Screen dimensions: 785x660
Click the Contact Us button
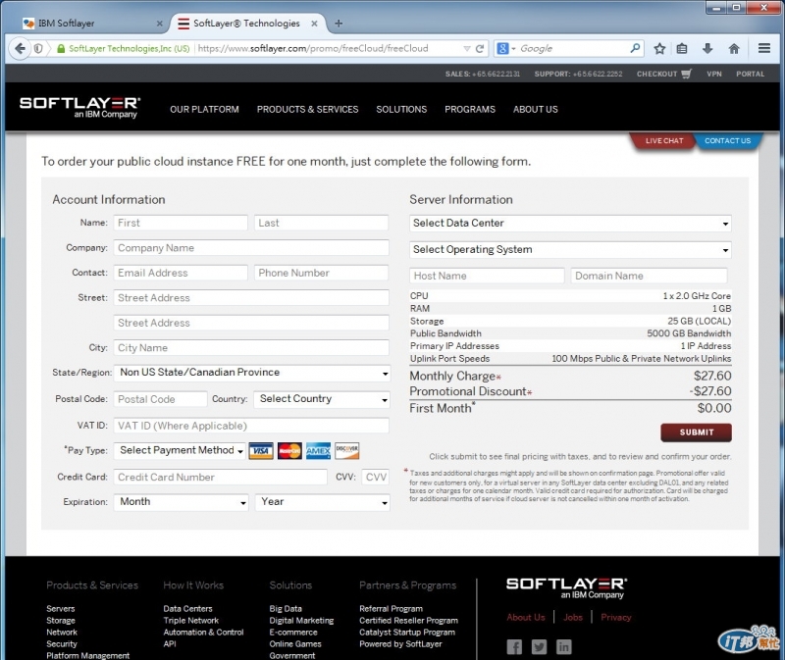[727, 140]
